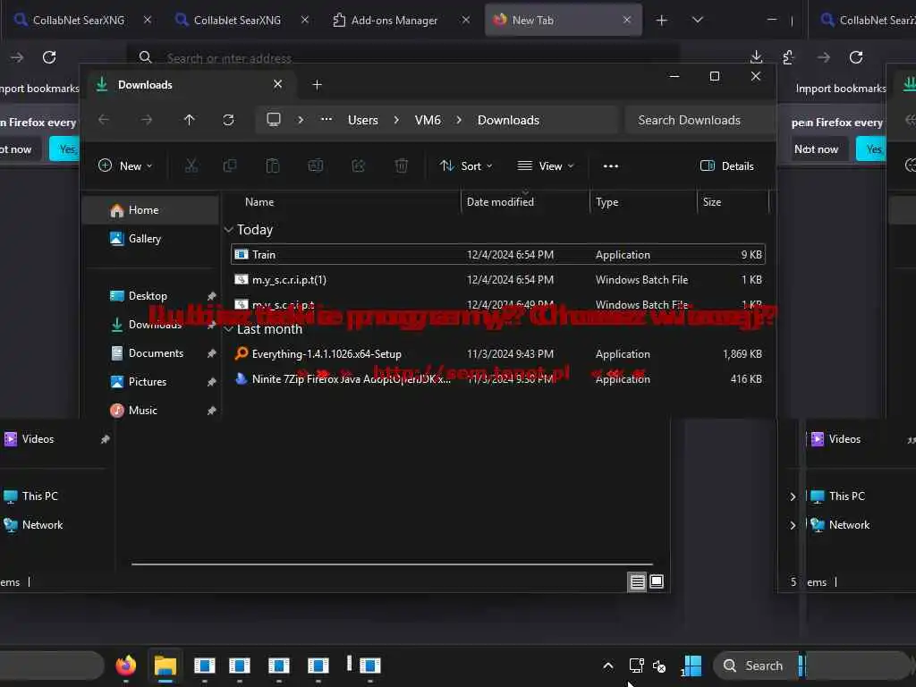The height and width of the screenshot is (687, 916).
Task: Toggle the Details pane button
Action: [x=726, y=165]
